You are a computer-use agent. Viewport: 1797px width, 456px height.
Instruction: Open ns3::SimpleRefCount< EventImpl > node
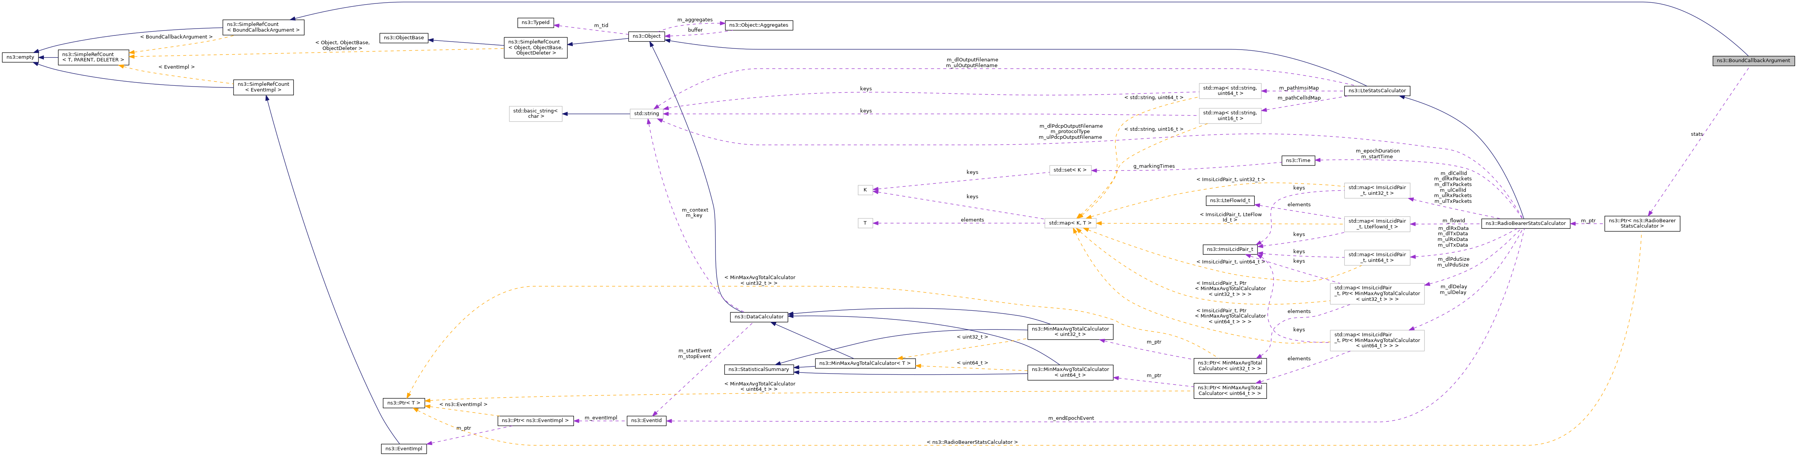tap(264, 87)
